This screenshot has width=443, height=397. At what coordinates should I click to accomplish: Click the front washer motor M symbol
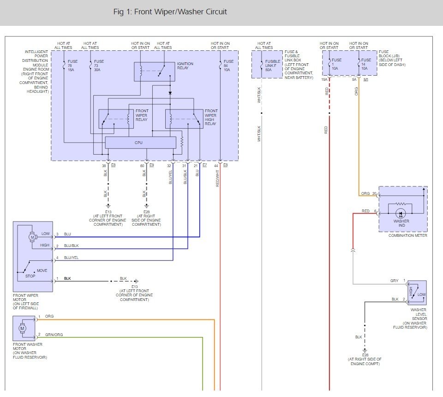click(x=22, y=328)
